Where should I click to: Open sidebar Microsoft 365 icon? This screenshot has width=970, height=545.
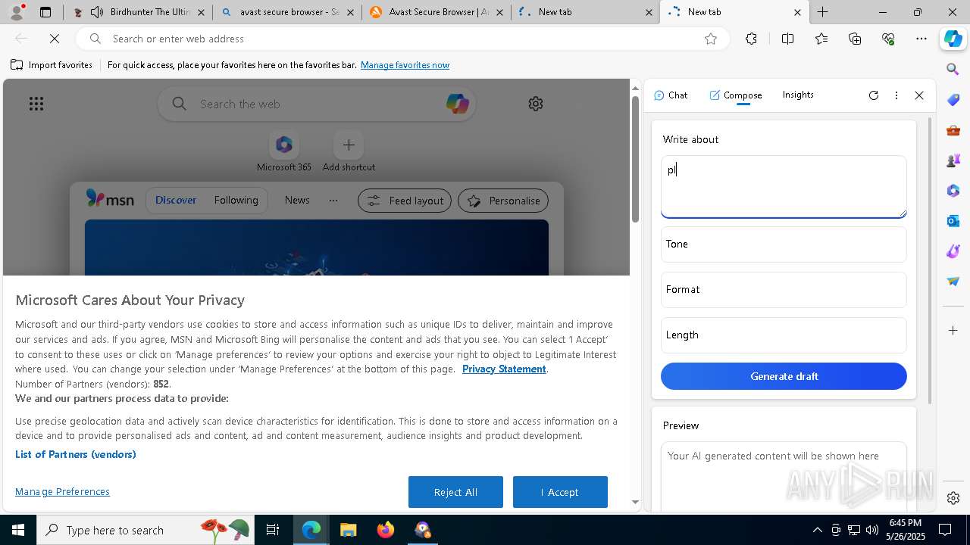pyautogui.click(x=953, y=191)
